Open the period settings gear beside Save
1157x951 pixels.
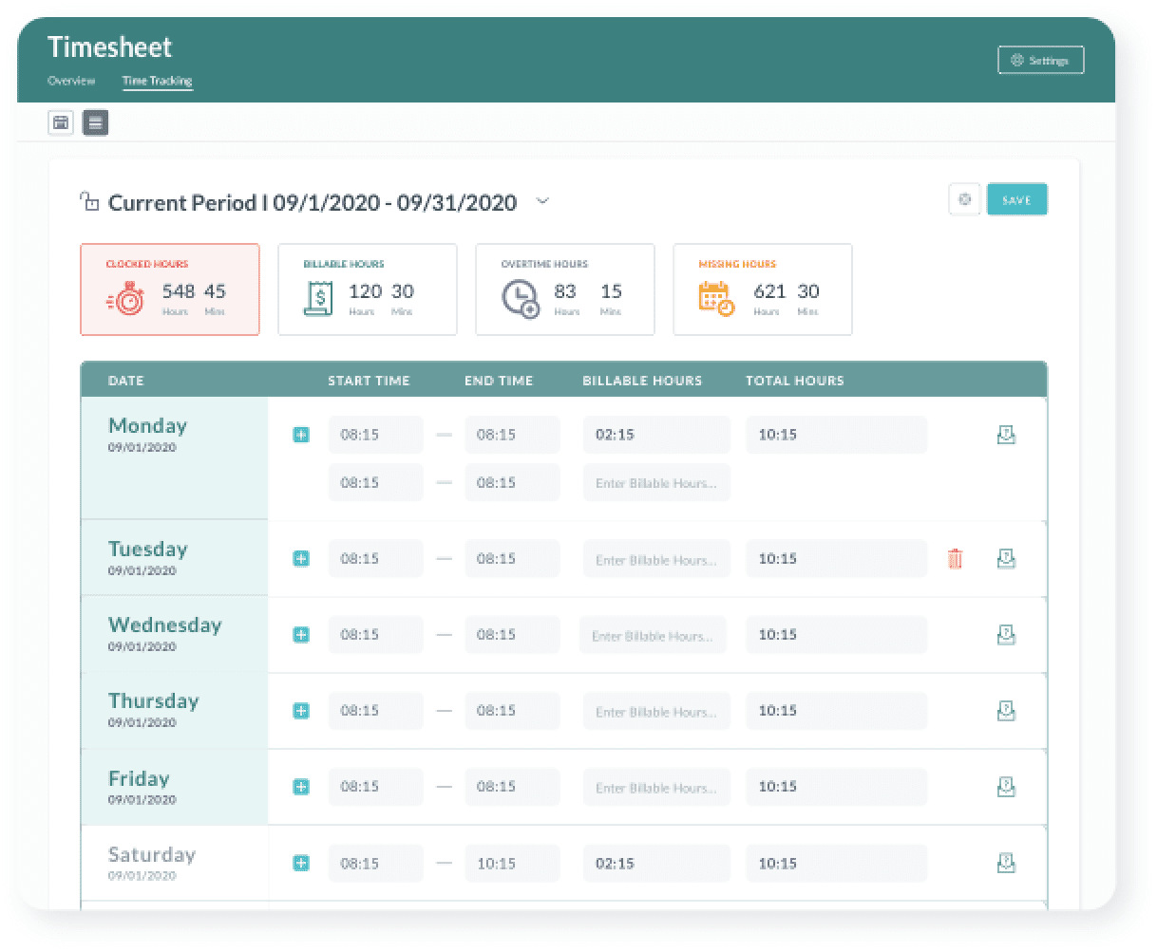[964, 199]
